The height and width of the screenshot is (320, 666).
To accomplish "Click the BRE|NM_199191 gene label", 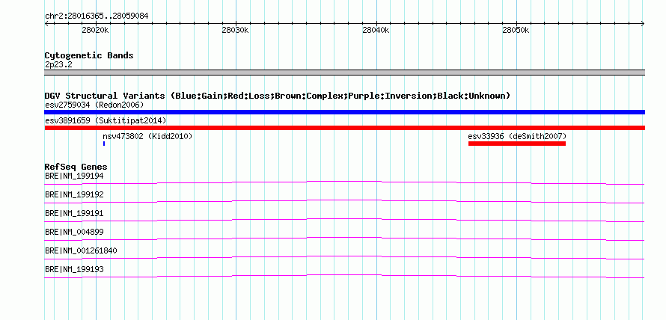I will (x=74, y=213).
